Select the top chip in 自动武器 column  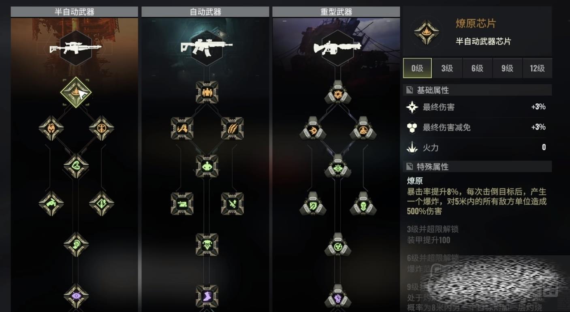pyautogui.click(x=207, y=92)
